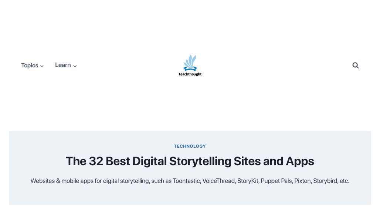The width and height of the screenshot is (380, 214).
Task: Click the Topics navigation label
Action: 30,65
